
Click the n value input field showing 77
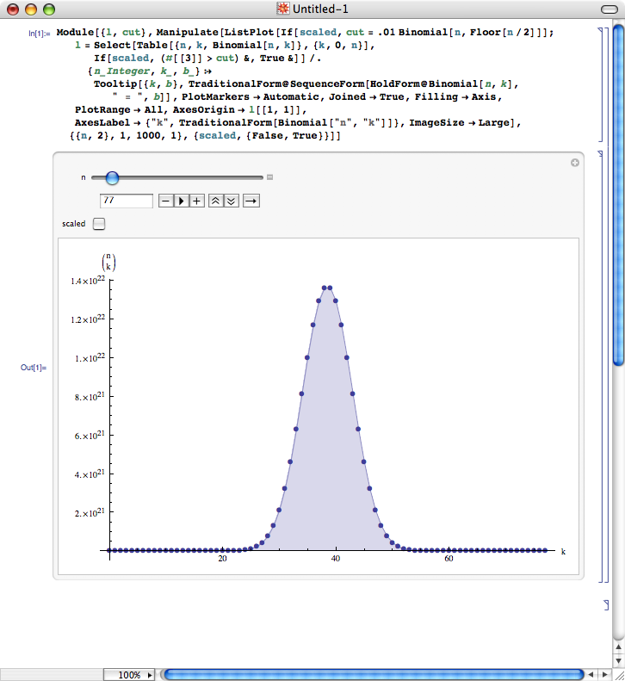(x=127, y=201)
